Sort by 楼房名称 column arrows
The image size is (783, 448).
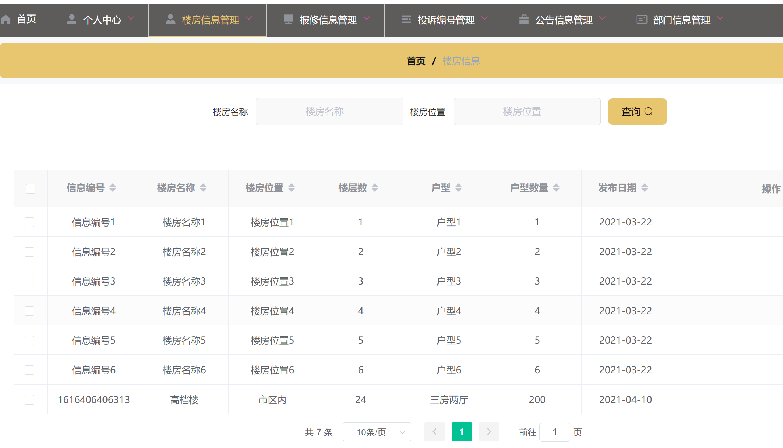click(203, 188)
